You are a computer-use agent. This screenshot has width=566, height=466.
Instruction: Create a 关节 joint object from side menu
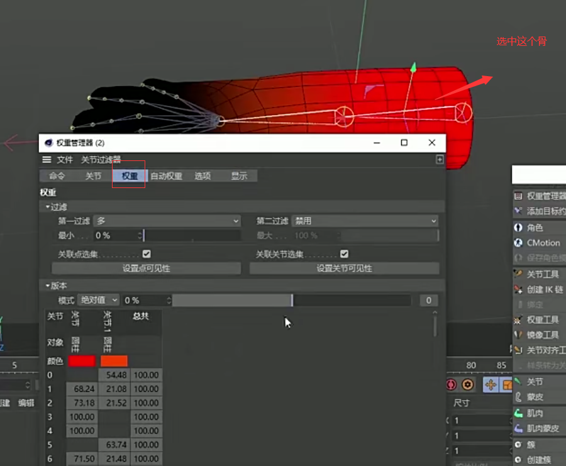[x=540, y=382]
